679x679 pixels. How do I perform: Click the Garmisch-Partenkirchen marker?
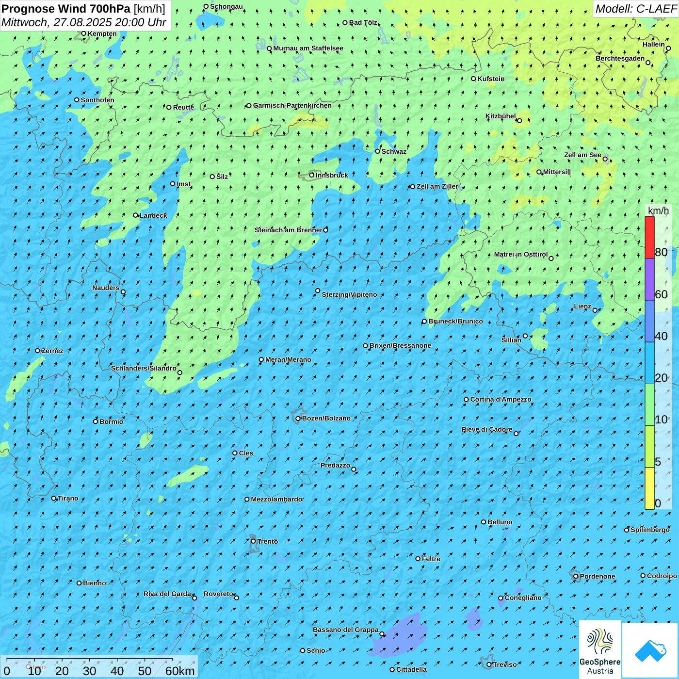(x=249, y=106)
